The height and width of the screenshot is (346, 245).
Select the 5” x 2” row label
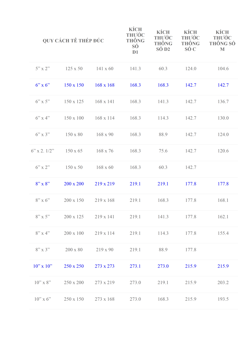click(x=43, y=69)
